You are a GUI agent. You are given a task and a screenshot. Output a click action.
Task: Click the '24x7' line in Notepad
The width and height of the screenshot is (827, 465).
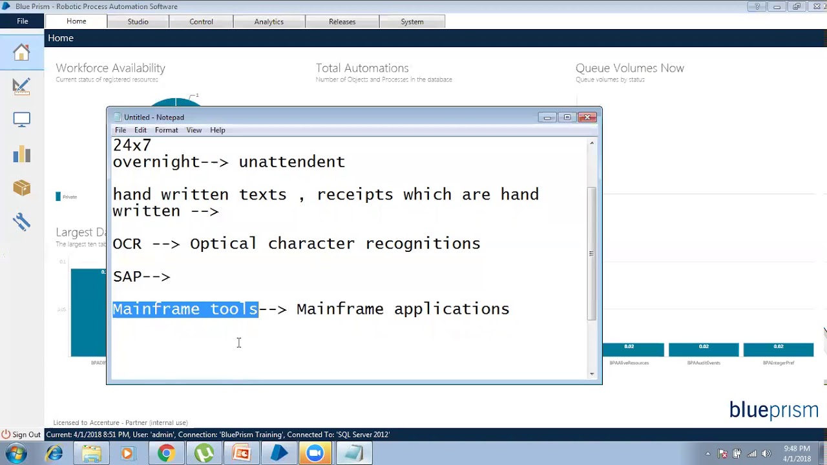click(132, 145)
